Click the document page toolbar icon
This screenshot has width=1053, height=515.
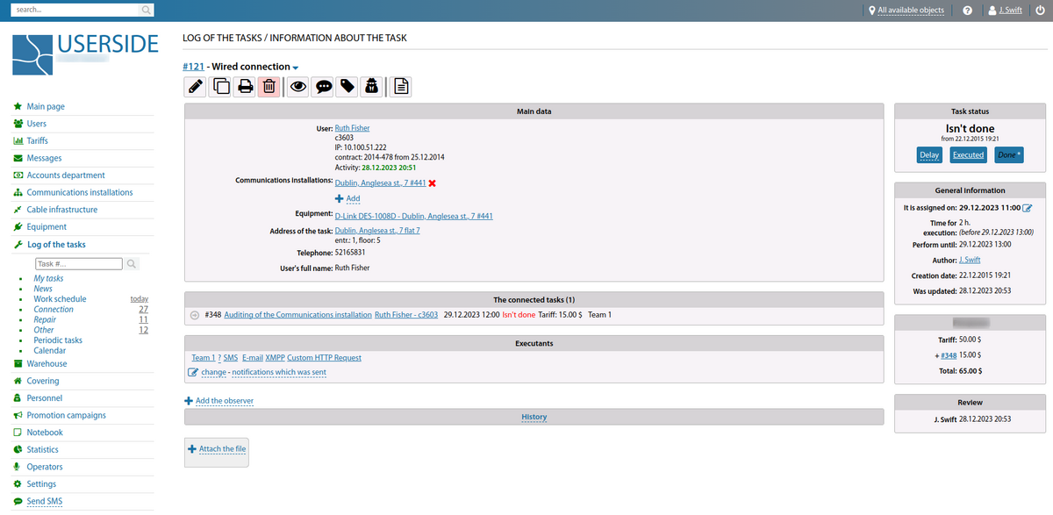coord(400,86)
